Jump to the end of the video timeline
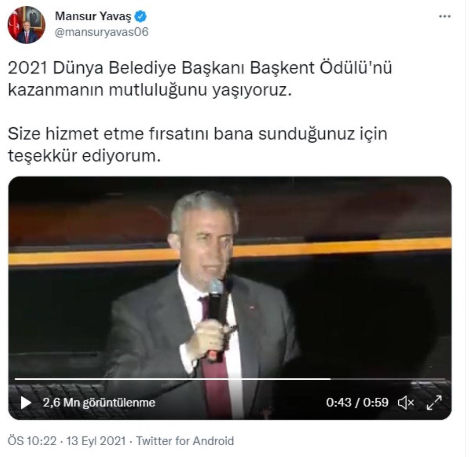The image size is (469, 457). tap(444, 379)
